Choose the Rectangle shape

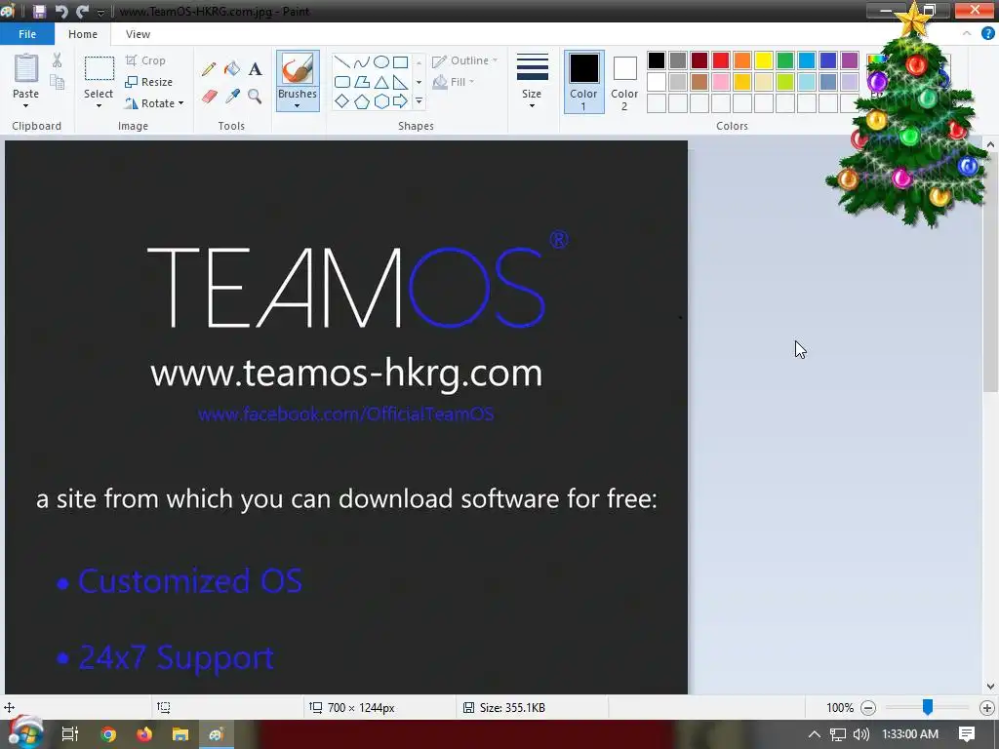click(400, 62)
